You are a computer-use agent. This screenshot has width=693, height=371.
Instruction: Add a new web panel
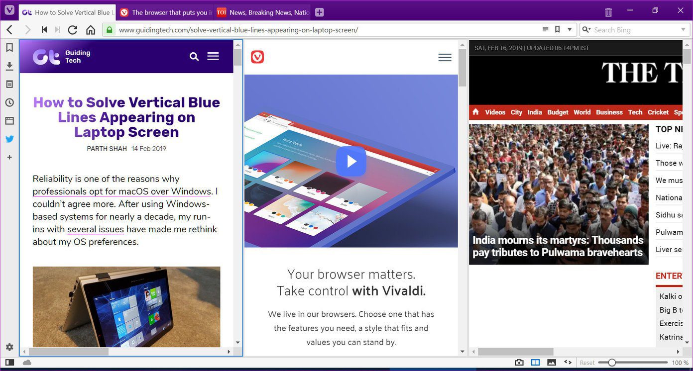(x=9, y=157)
